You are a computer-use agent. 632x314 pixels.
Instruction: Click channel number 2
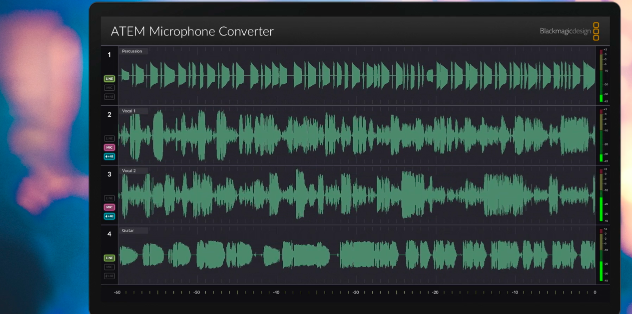pyautogui.click(x=109, y=115)
